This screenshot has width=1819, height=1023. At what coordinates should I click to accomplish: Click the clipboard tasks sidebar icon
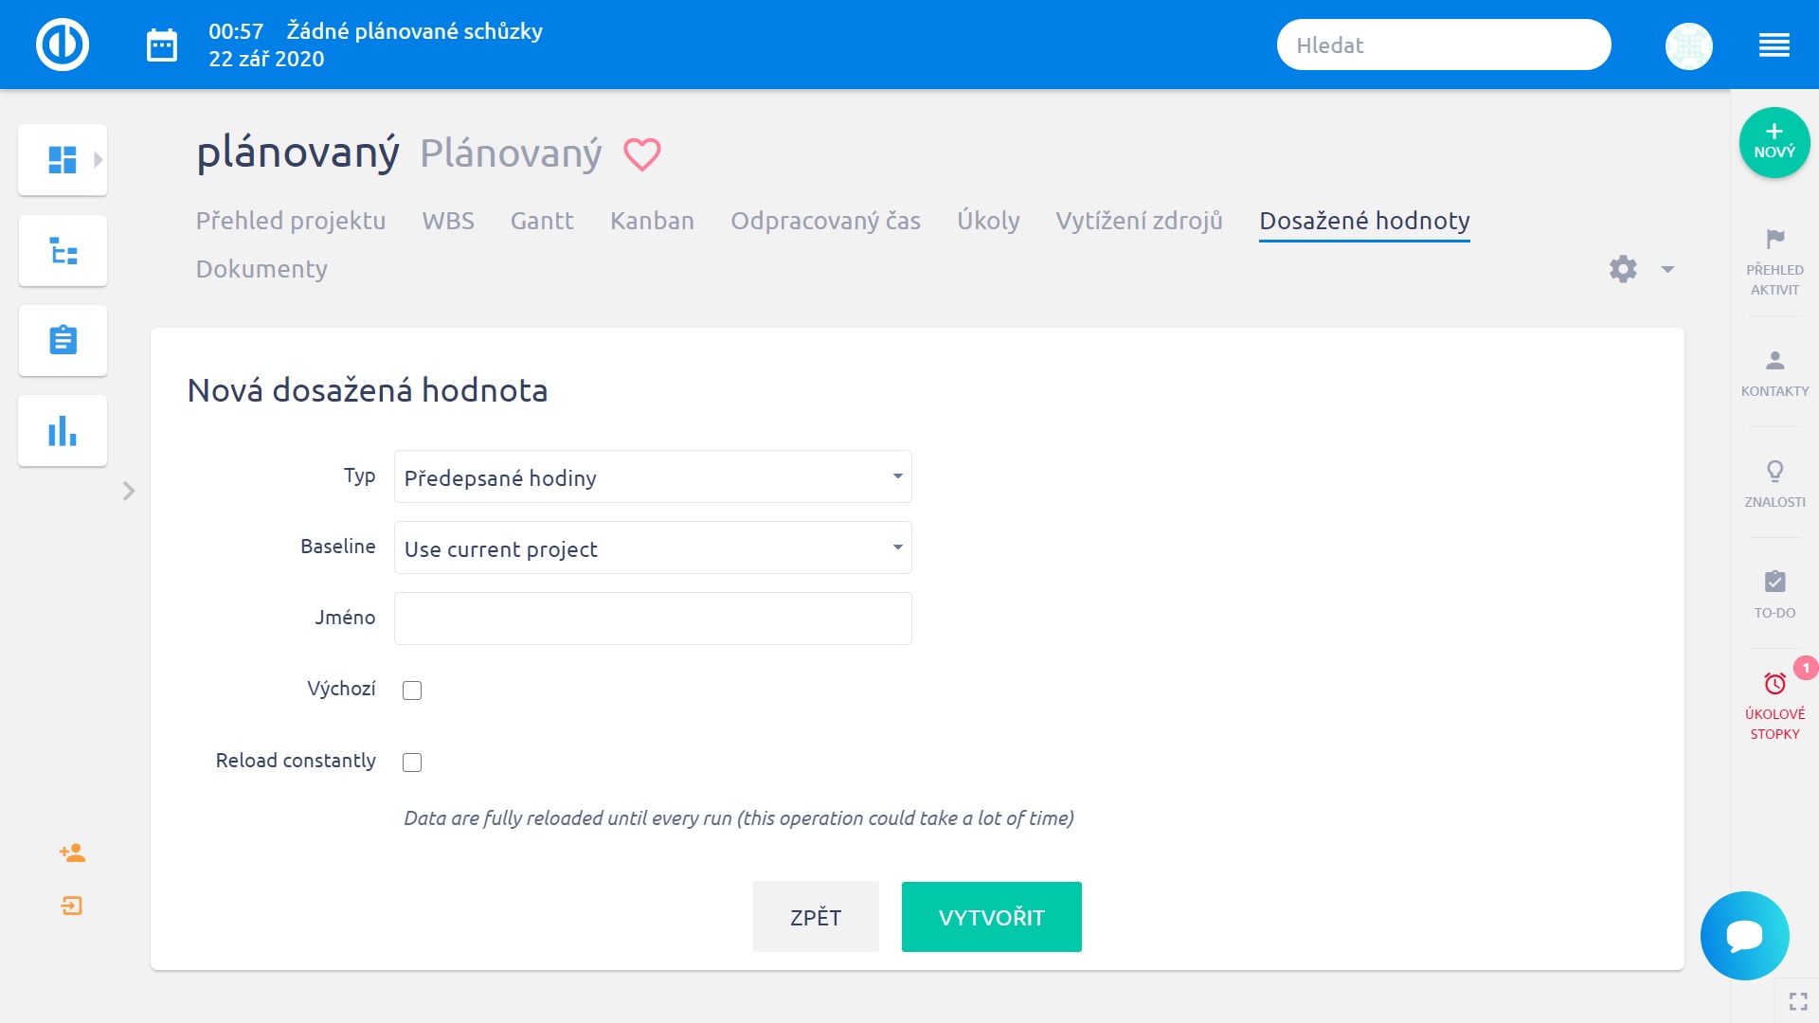[63, 341]
